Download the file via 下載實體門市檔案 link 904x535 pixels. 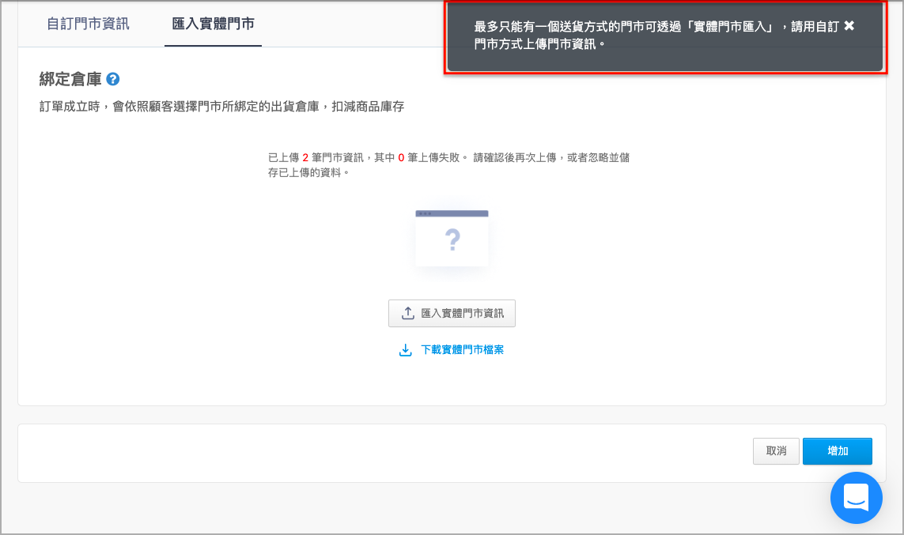click(x=452, y=349)
